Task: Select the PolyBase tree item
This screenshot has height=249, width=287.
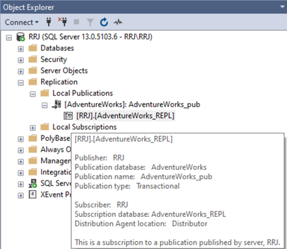Action: [x=55, y=138]
